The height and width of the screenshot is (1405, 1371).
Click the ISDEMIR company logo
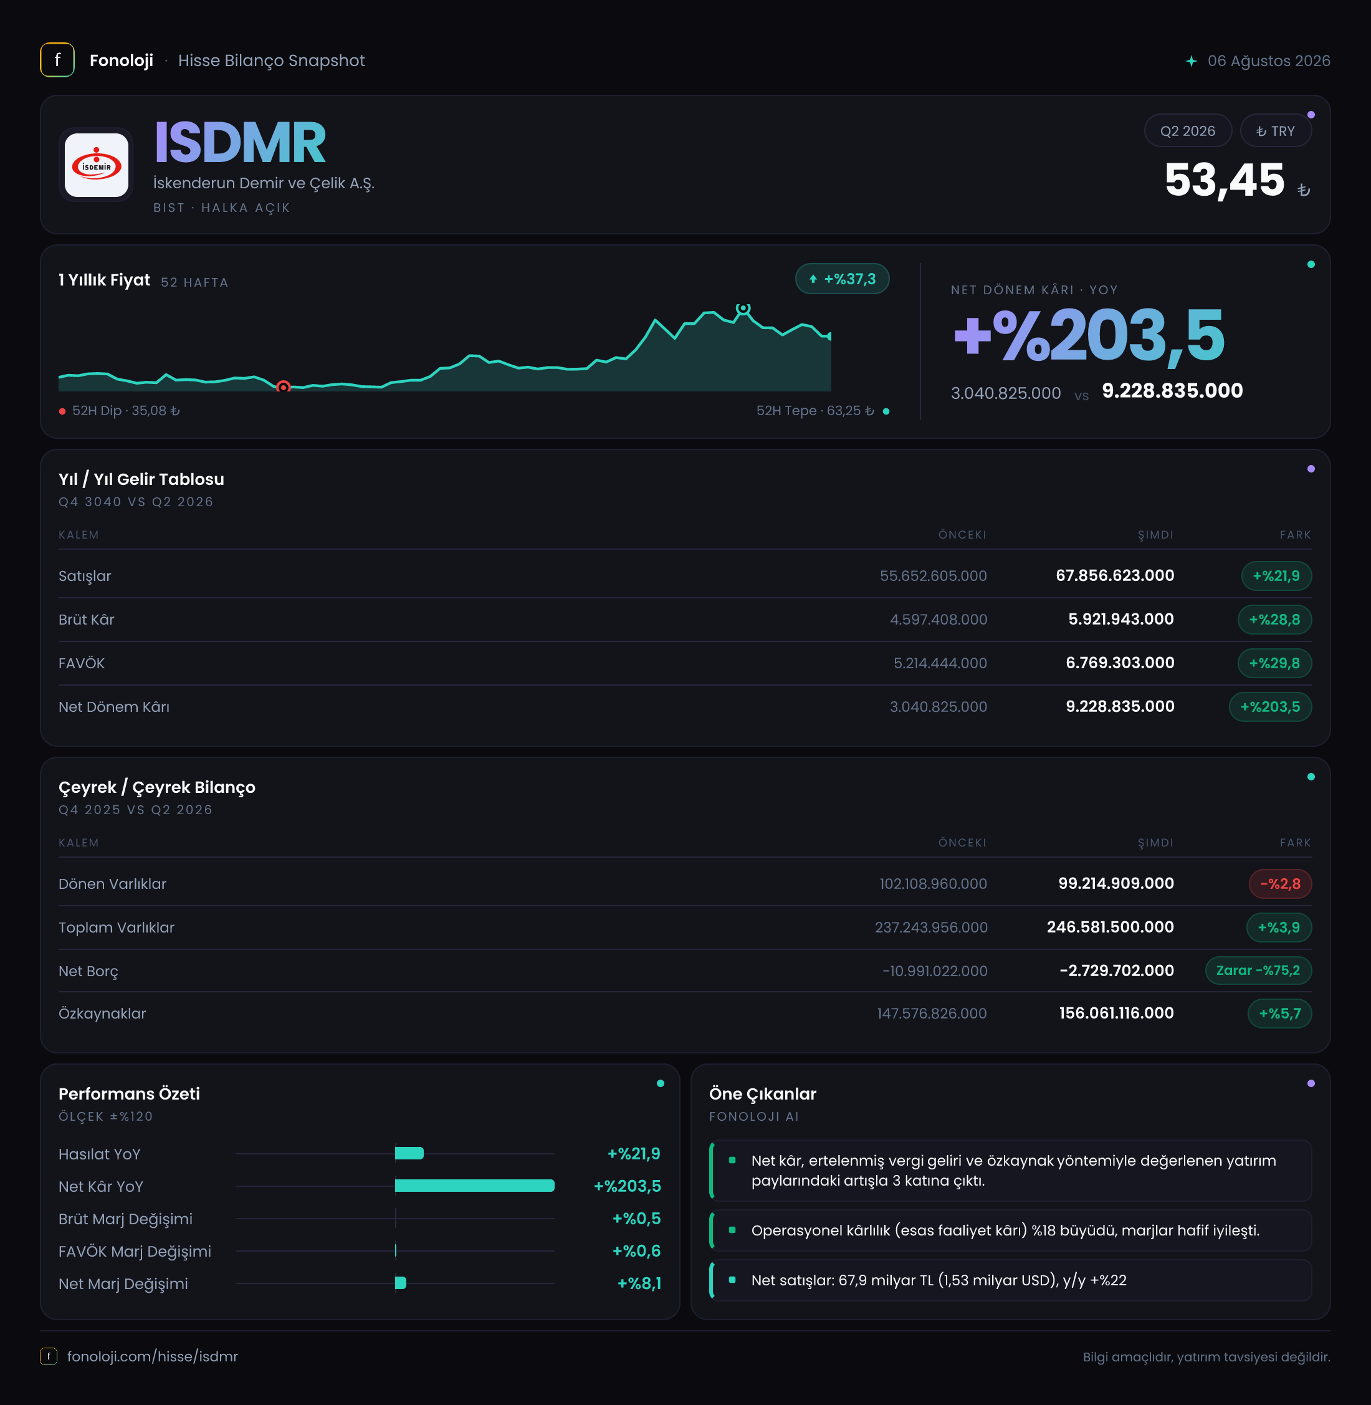[x=97, y=165]
